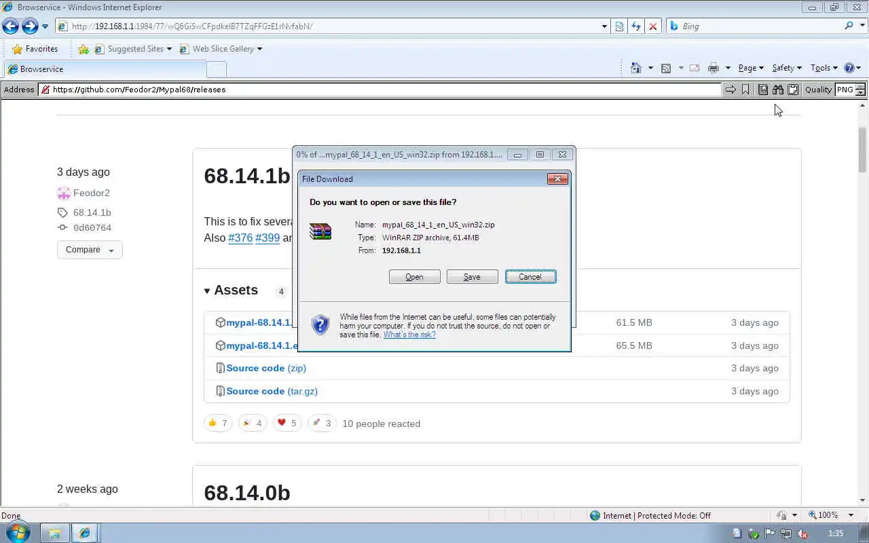The image size is (869, 543).
Task: Go forward with the IE Forward arrow
Action: tap(30, 26)
